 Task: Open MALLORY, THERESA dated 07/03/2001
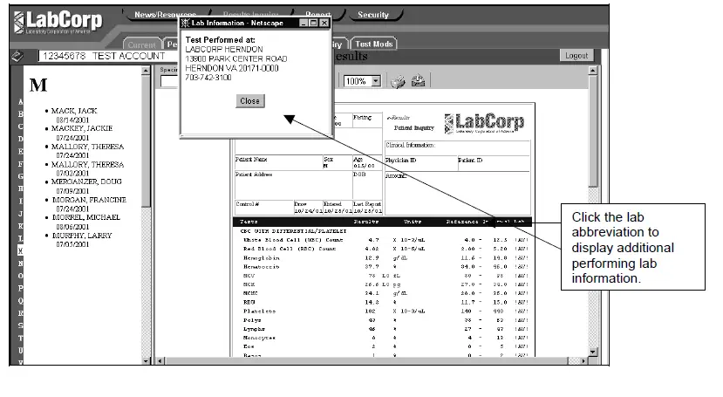pos(87,165)
